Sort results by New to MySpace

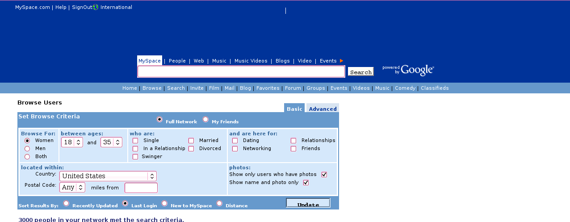[164, 203]
